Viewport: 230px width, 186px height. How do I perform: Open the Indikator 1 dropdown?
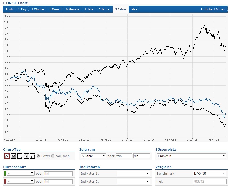(x=133, y=173)
